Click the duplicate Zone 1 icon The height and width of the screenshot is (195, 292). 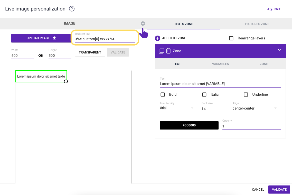click(x=162, y=51)
